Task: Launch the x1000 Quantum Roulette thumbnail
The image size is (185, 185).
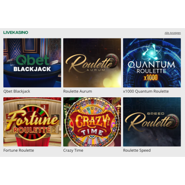Action: [152, 63]
